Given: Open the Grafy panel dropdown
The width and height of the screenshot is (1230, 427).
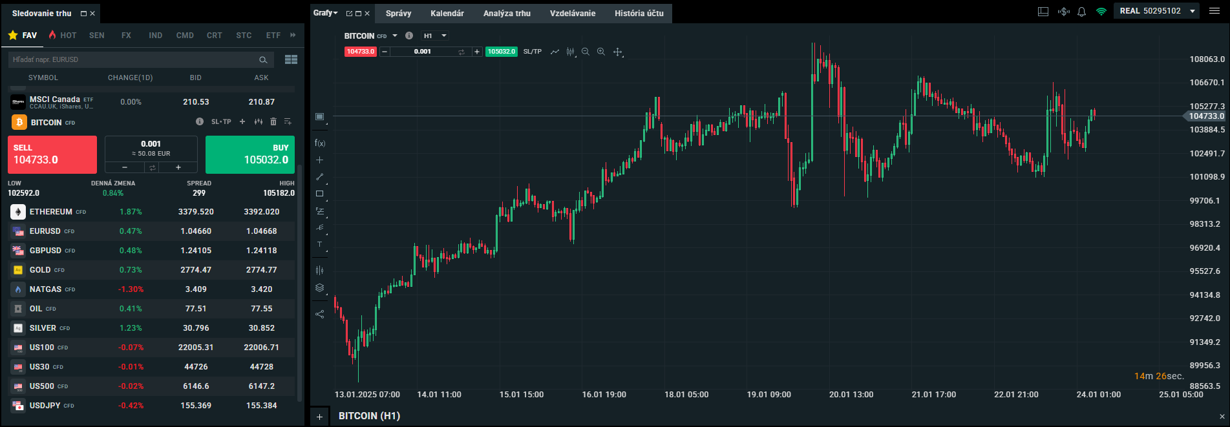Looking at the screenshot, I should [326, 13].
